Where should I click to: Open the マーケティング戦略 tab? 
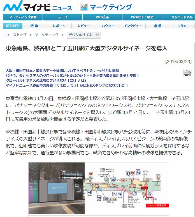pos(23,17)
